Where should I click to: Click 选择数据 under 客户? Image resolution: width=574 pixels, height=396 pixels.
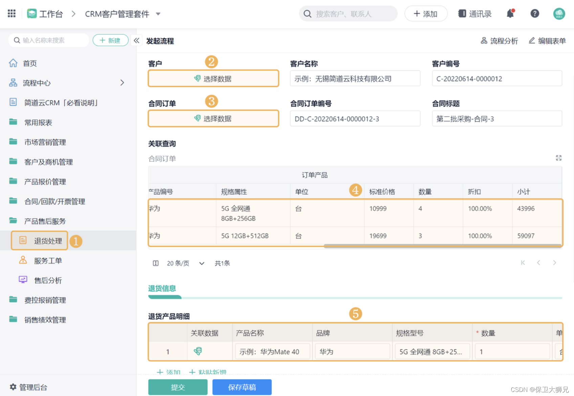(213, 78)
